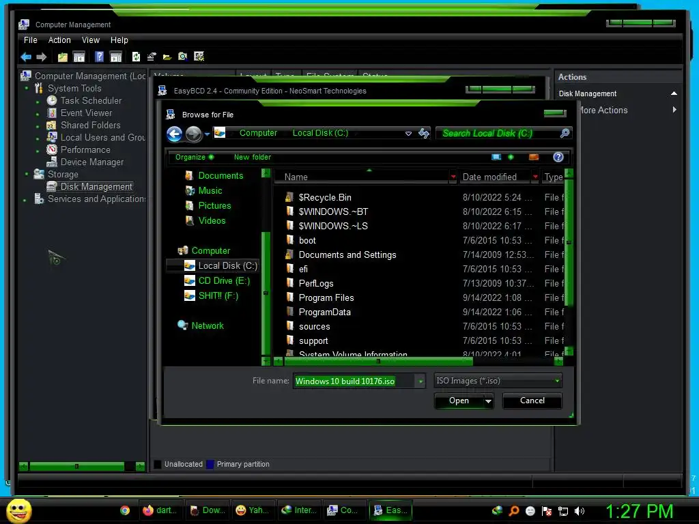Select the Task Scheduler tree item
The width and height of the screenshot is (699, 524).
91,101
